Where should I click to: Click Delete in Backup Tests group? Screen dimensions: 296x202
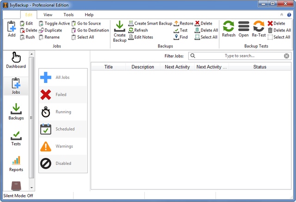(277, 24)
